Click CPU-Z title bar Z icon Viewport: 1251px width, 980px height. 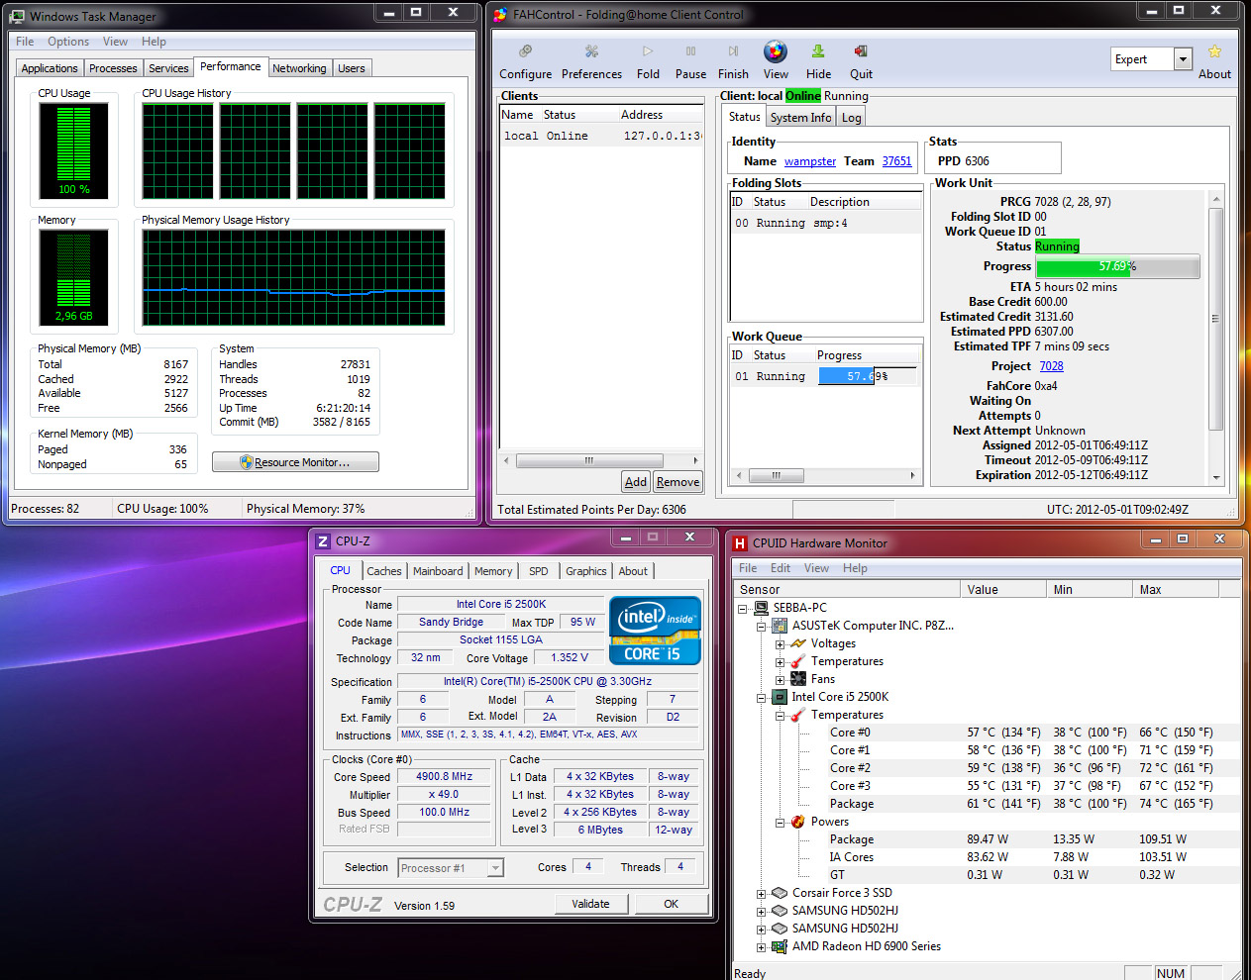323,541
